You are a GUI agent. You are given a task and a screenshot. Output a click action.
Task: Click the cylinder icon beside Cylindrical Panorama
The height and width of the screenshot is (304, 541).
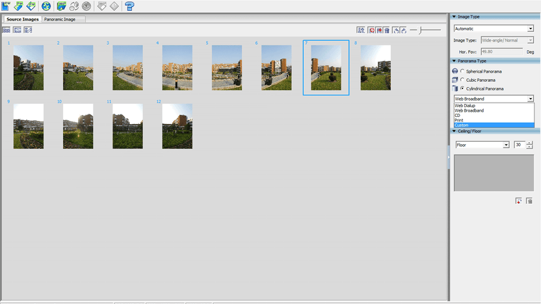coord(455,88)
